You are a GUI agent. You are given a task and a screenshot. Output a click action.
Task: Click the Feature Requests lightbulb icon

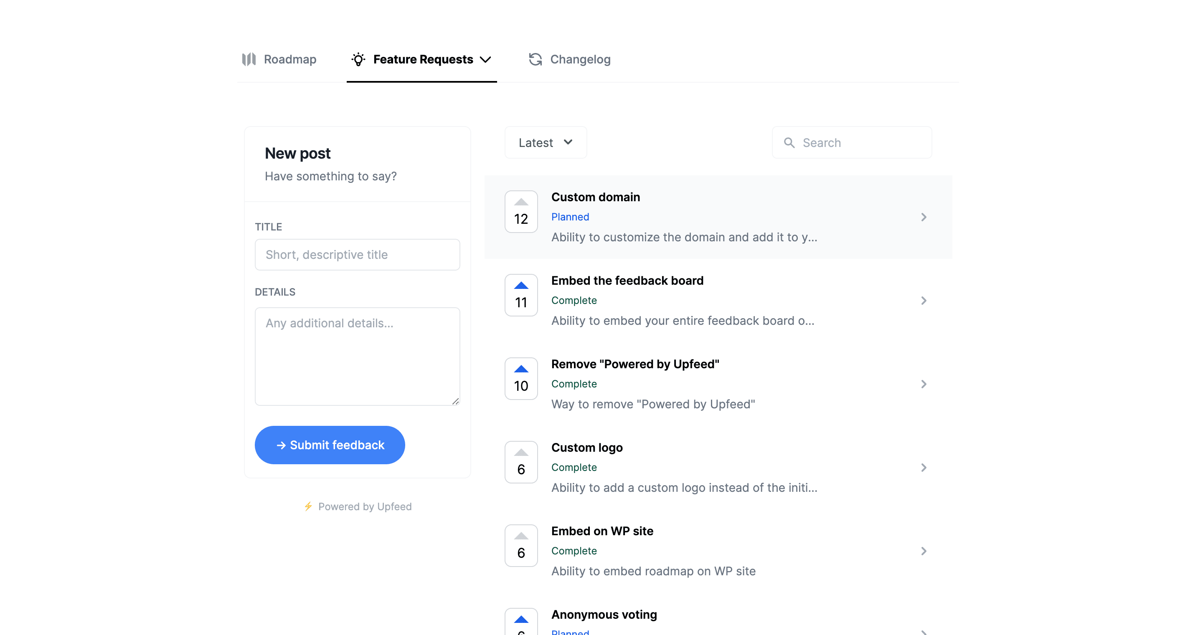358,59
